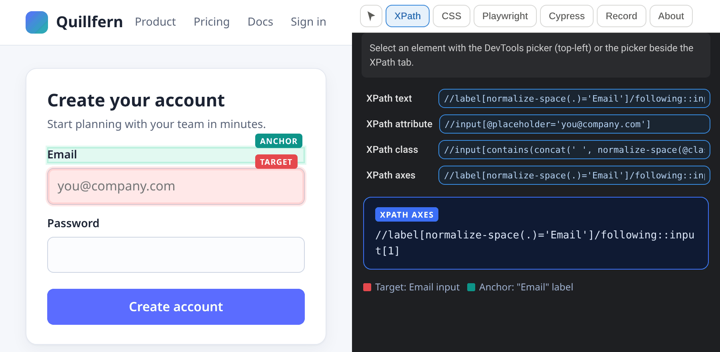Image resolution: width=720 pixels, height=352 pixels.
Task: Click the full XPath axes expression text
Action: [535, 243]
